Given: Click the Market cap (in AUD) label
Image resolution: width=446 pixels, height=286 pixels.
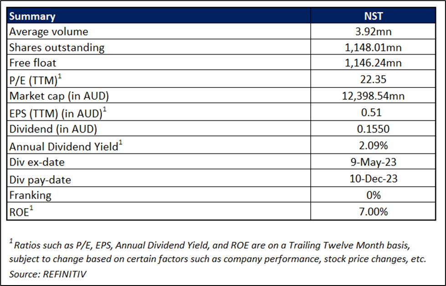Looking at the screenshot, I should pos(59,96).
